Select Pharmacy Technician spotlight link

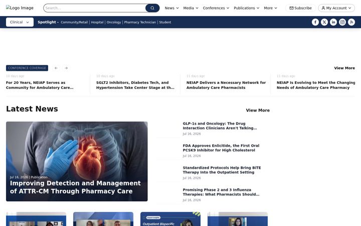tap(140, 23)
